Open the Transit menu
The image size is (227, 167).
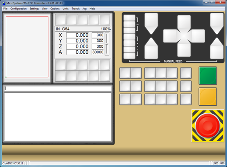pyautogui.click(x=76, y=9)
